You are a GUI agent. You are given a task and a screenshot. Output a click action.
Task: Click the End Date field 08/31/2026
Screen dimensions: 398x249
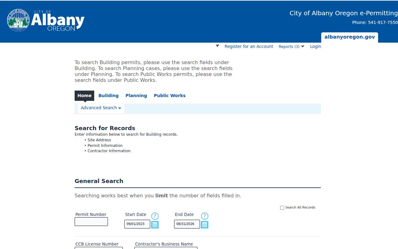point(187,224)
